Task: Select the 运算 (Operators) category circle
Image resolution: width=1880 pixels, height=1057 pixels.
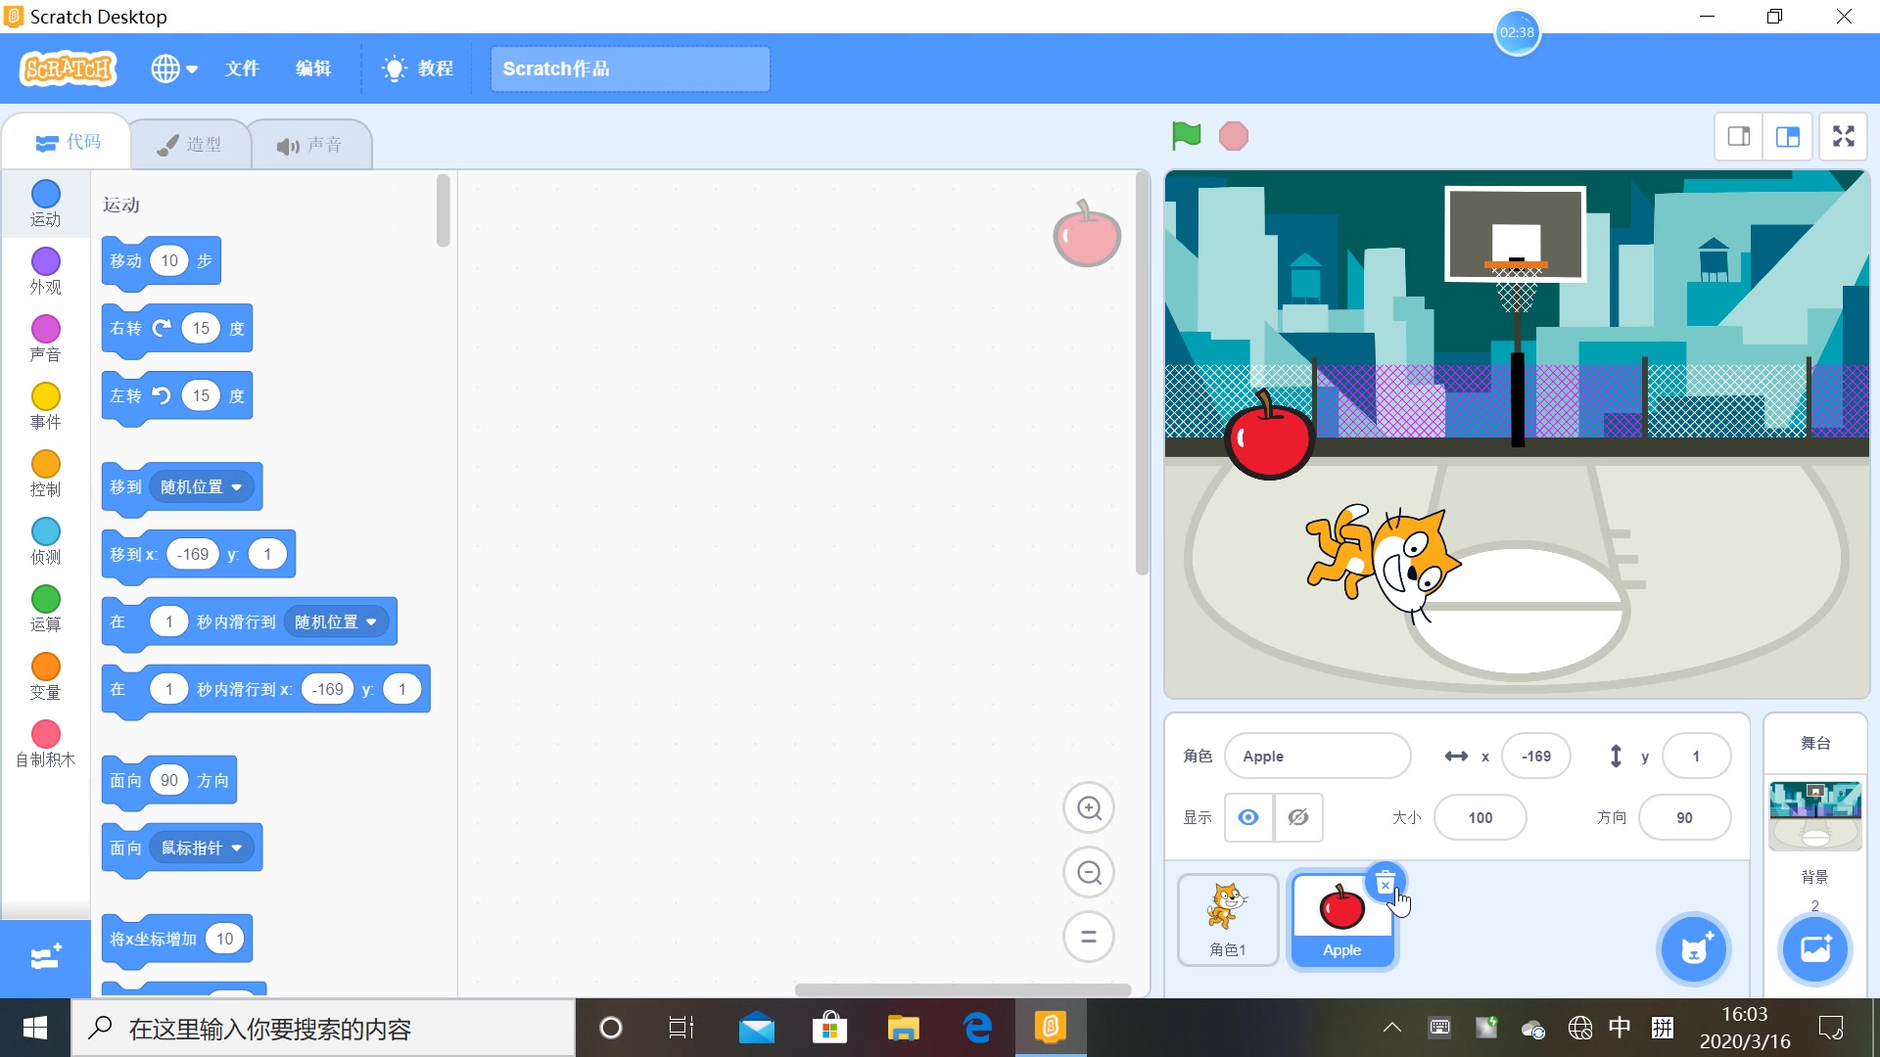Action: (x=46, y=599)
